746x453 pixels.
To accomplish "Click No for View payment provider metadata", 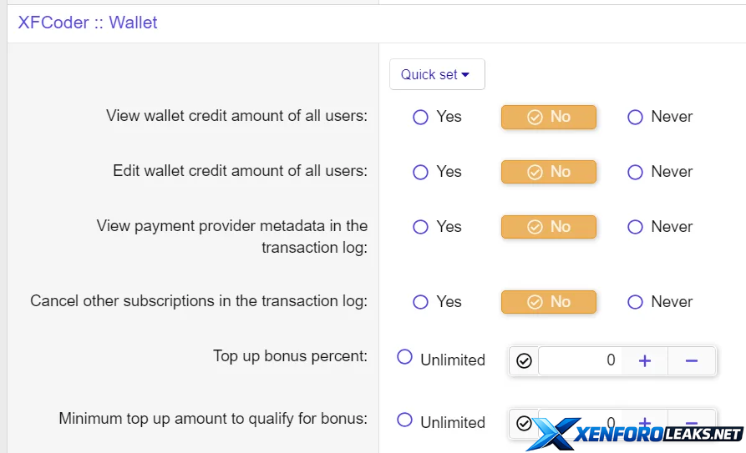I will pyautogui.click(x=549, y=227).
